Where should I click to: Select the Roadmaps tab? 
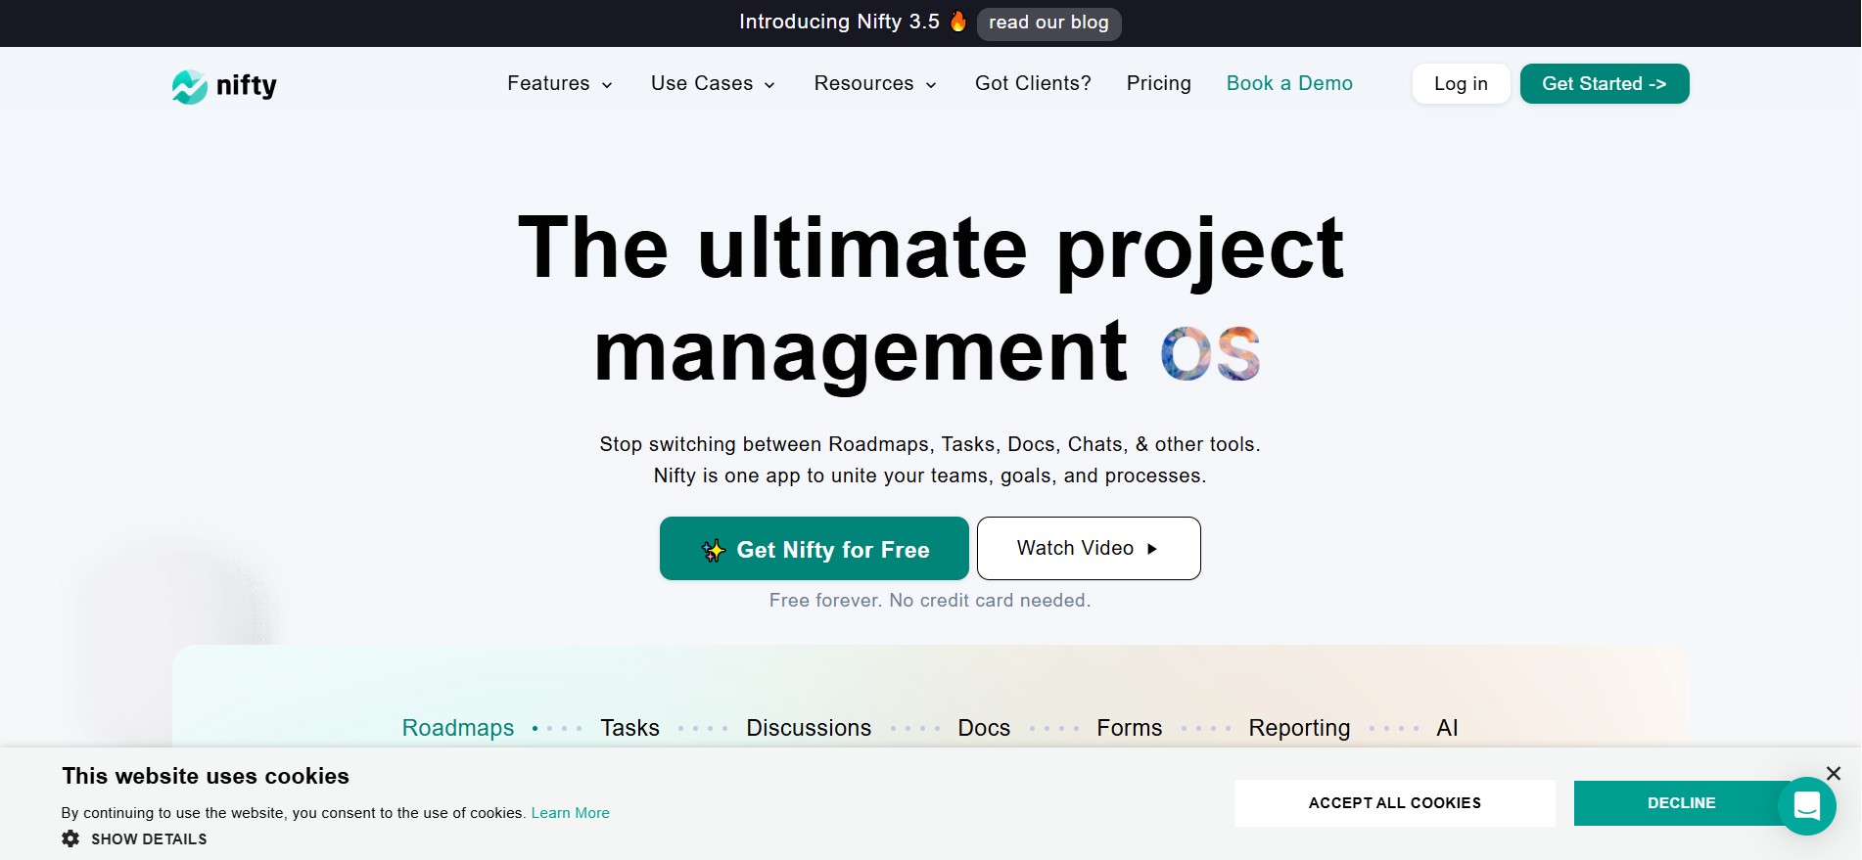(x=458, y=728)
